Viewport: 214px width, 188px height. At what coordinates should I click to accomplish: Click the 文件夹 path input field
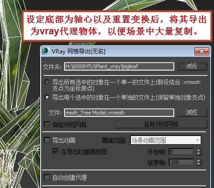119,66
